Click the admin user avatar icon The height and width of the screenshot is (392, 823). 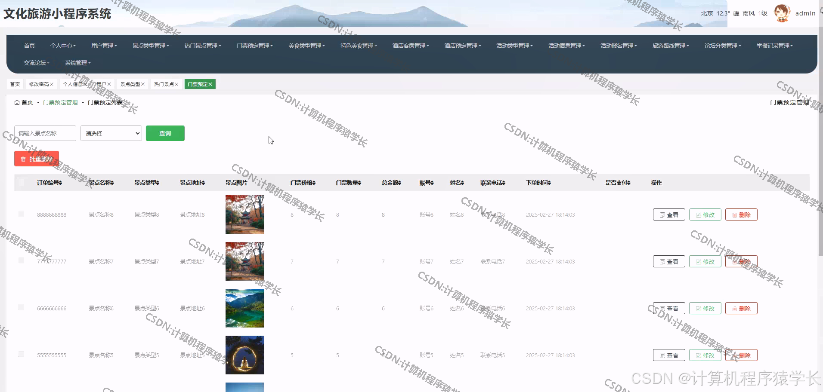pyautogui.click(x=782, y=13)
